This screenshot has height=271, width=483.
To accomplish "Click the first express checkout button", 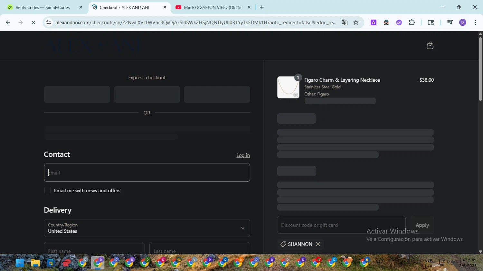I will coord(77,94).
